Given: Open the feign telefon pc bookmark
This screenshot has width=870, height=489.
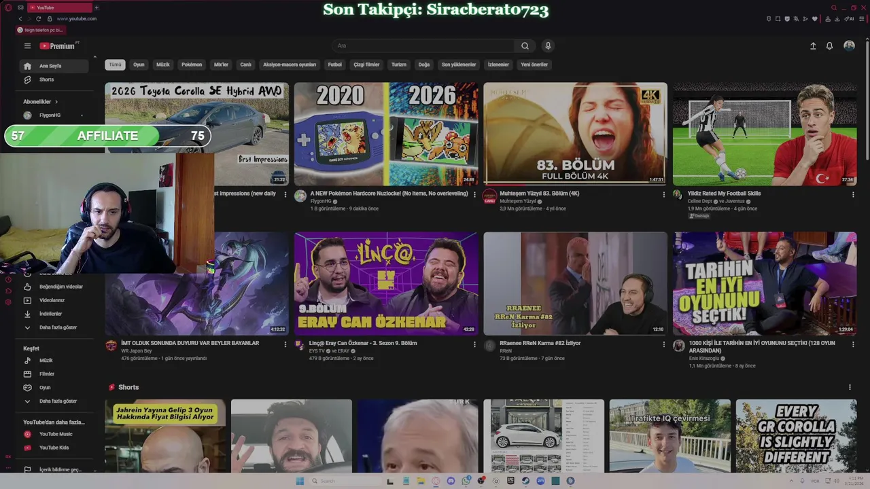Looking at the screenshot, I should pos(39,30).
